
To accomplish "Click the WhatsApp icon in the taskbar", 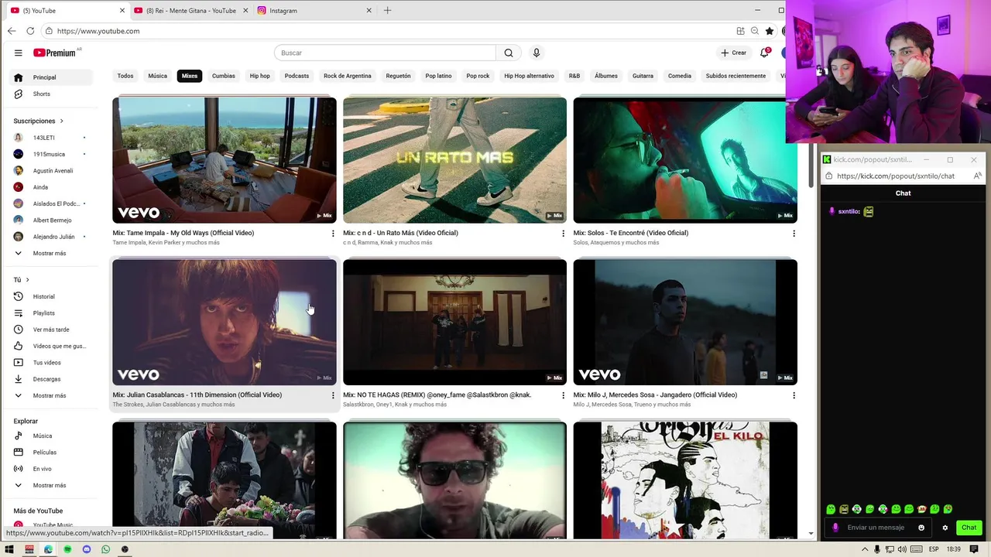I will tap(106, 549).
